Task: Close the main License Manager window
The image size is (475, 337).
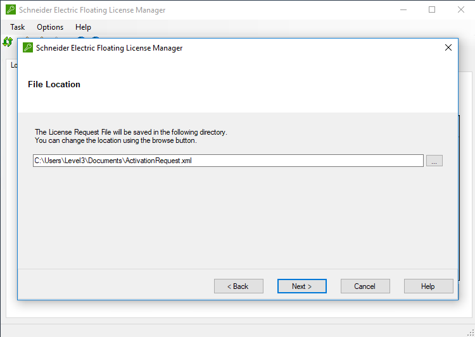Action: coord(461,9)
